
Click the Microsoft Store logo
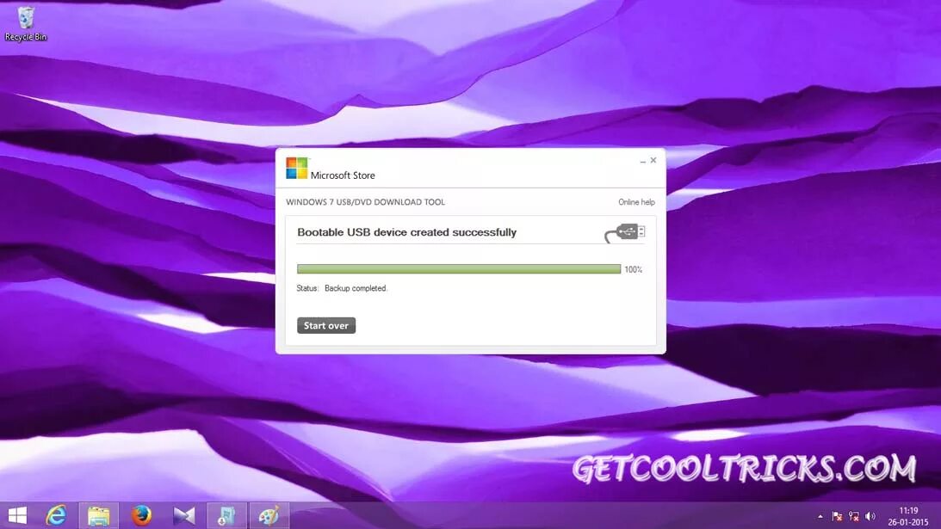[296, 169]
